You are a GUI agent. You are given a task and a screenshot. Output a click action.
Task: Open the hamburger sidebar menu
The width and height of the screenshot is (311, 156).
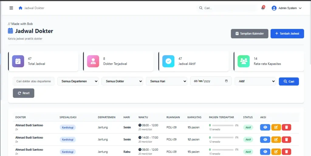[x=11, y=8]
